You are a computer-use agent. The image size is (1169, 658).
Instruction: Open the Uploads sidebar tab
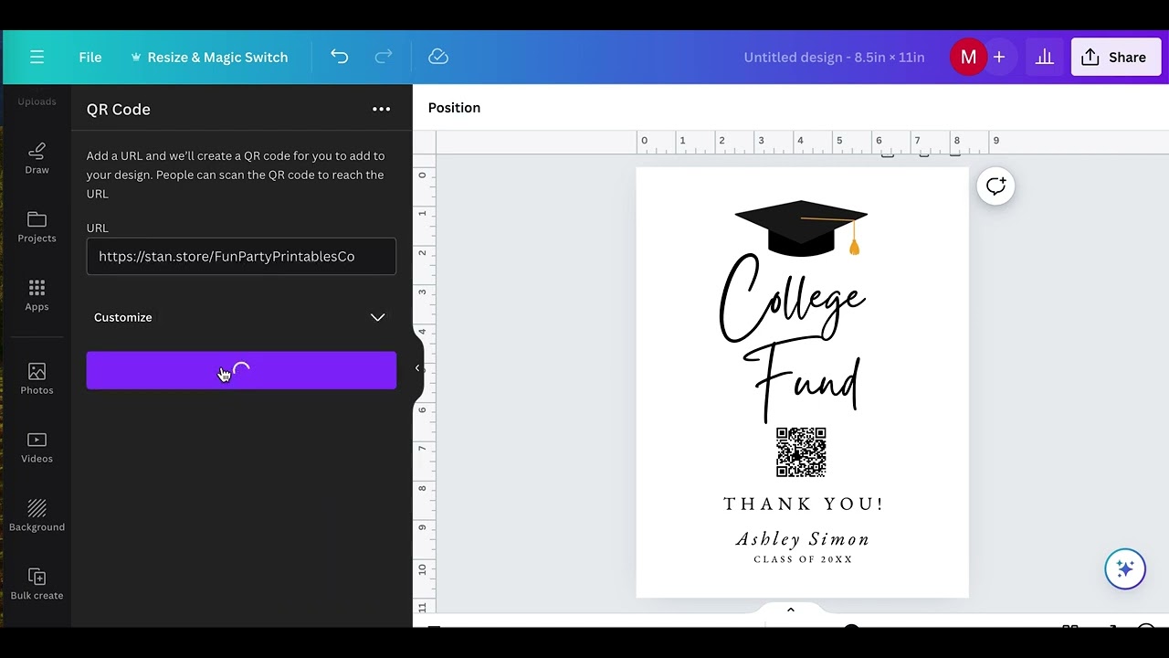tap(37, 99)
